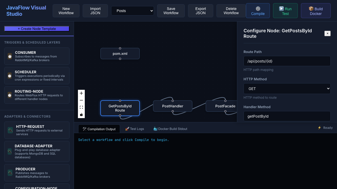Select the pom.xml node on canvas
337x189 pixels.
pyautogui.click(x=120, y=54)
